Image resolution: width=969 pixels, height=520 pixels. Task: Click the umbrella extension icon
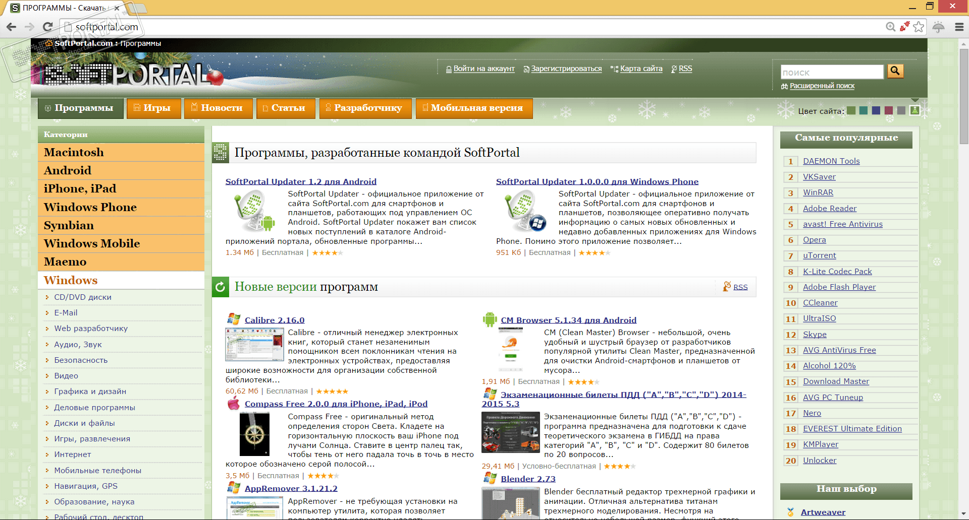[938, 27]
